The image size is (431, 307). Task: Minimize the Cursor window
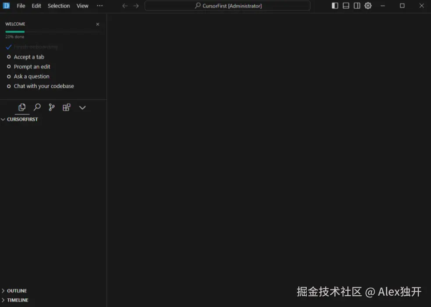382,6
